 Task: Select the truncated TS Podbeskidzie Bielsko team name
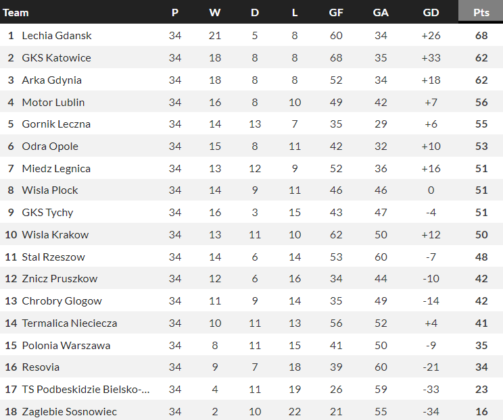85,390
